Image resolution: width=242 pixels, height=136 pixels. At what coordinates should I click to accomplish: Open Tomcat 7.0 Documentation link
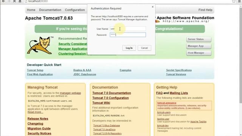[112, 93]
